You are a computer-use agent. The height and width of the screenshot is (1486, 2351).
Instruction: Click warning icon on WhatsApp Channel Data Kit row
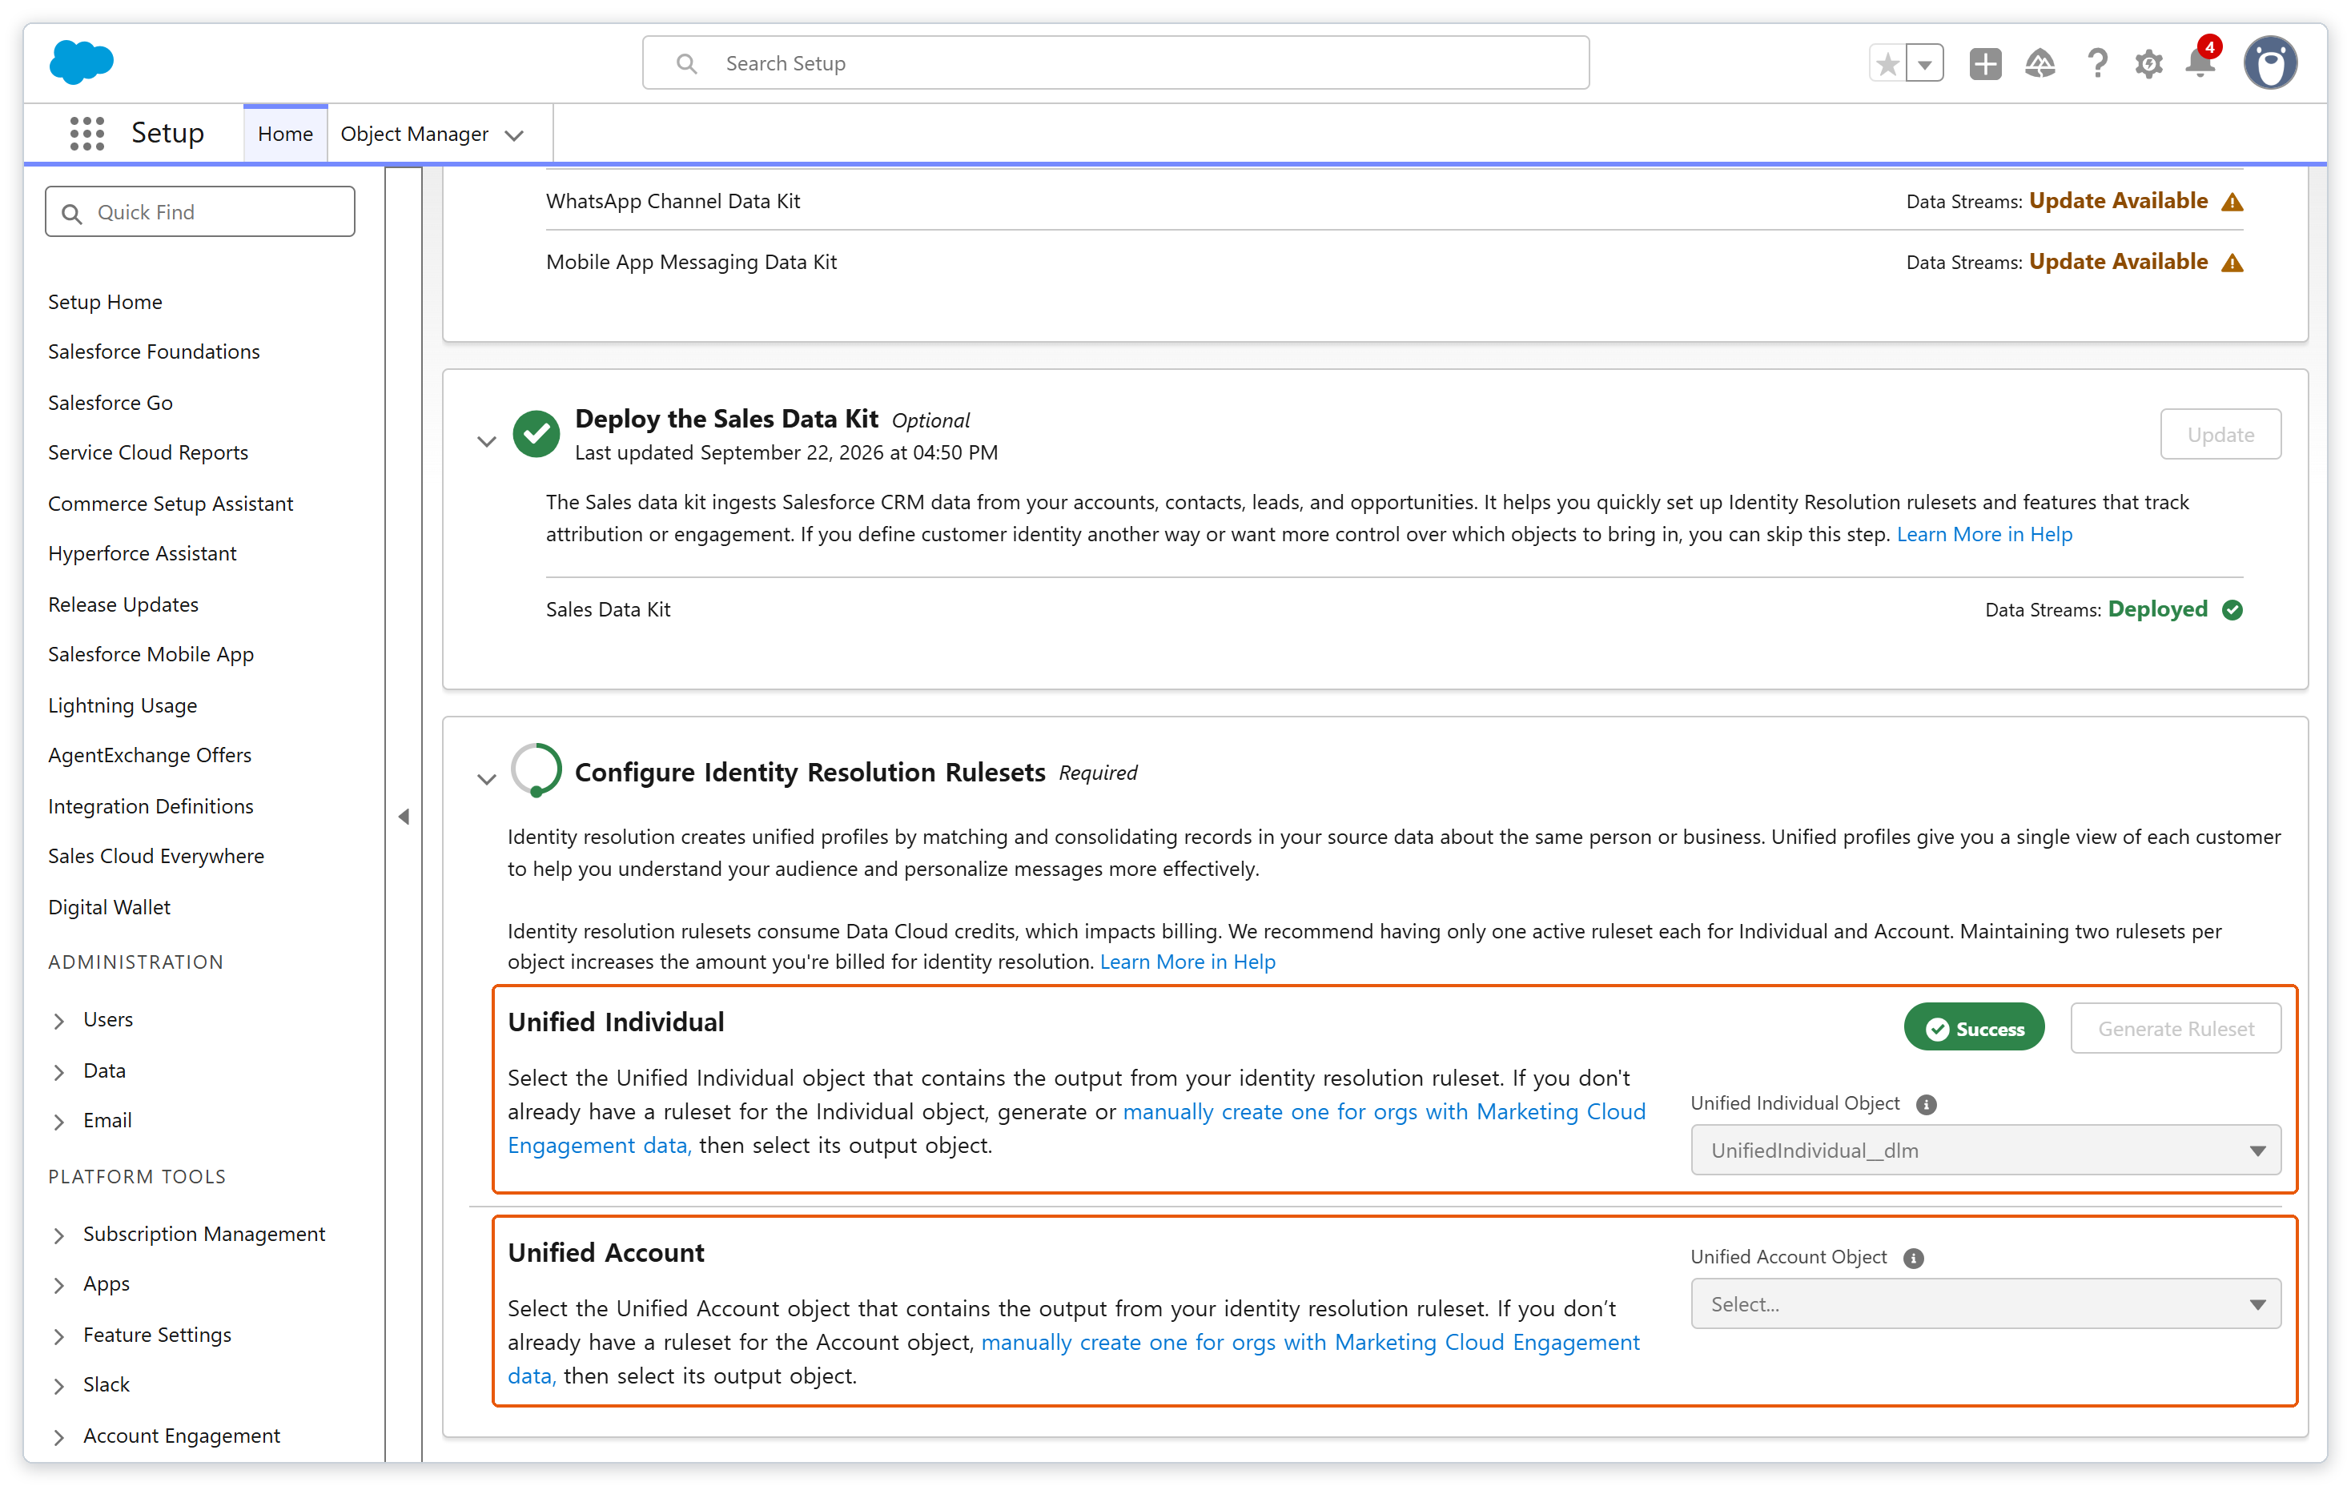pyautogui.click(x=2232, y=201)
